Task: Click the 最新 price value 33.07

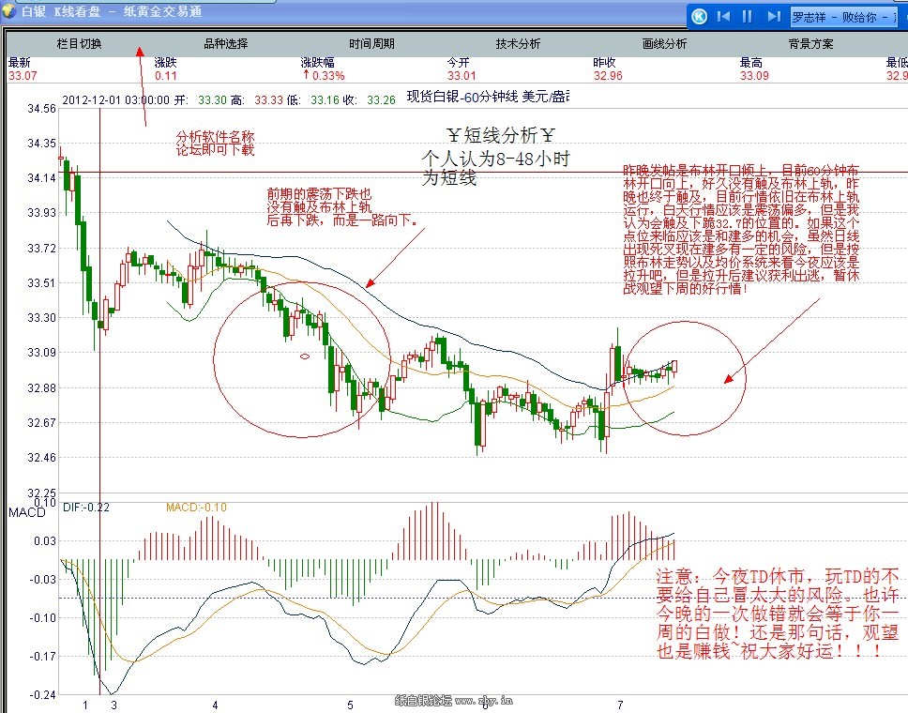Action: coord(23,76)
